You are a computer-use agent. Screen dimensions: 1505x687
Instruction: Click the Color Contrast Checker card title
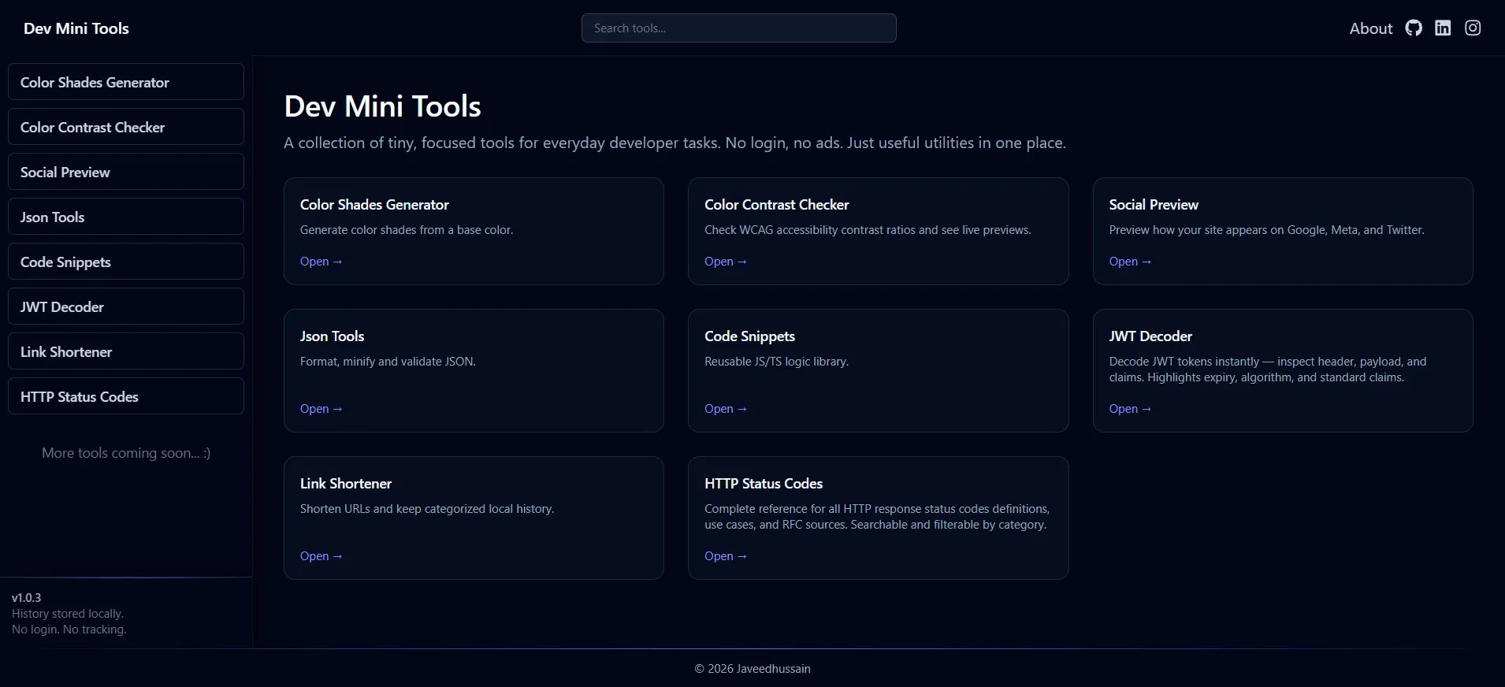(777, 205)
